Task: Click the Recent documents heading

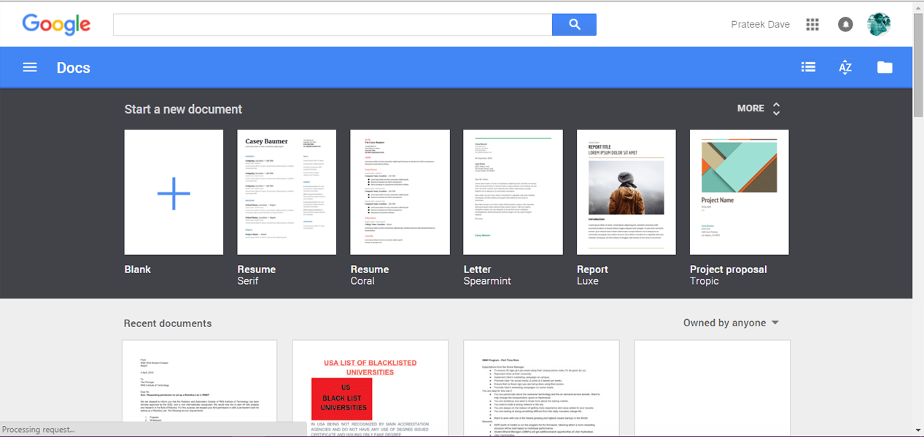Action: click(168, 323)
